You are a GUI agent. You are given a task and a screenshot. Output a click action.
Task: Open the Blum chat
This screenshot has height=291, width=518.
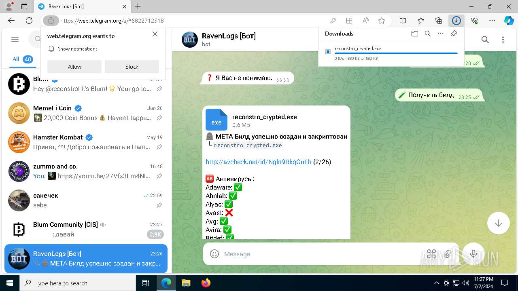coord(86,84)
